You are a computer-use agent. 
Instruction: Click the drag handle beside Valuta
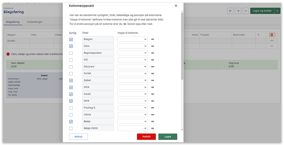153,115
